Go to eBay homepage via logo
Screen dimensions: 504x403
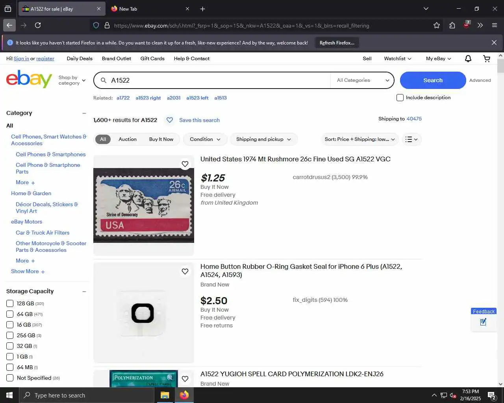pos(29,79)
